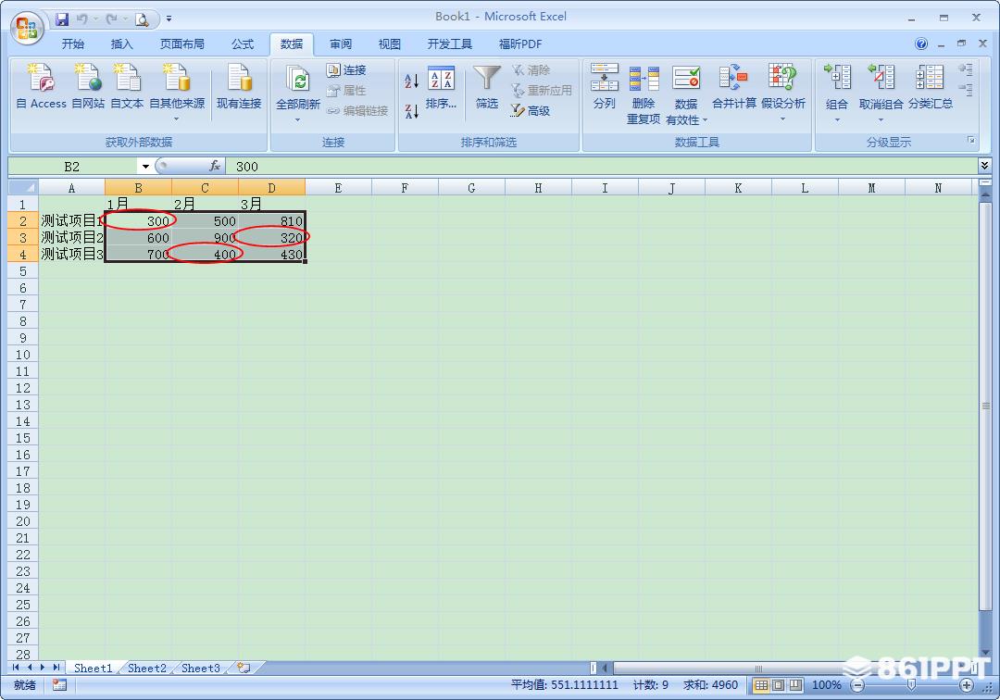This screenshot has width=1000, height=700.
Task: Expand the Name Box dropdown
Action: pyautogui.click(x=145, y=167)
